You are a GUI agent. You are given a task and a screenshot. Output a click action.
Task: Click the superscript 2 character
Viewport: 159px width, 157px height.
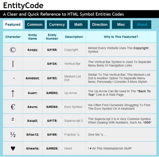pyautogui.click(x=13, y=119)
